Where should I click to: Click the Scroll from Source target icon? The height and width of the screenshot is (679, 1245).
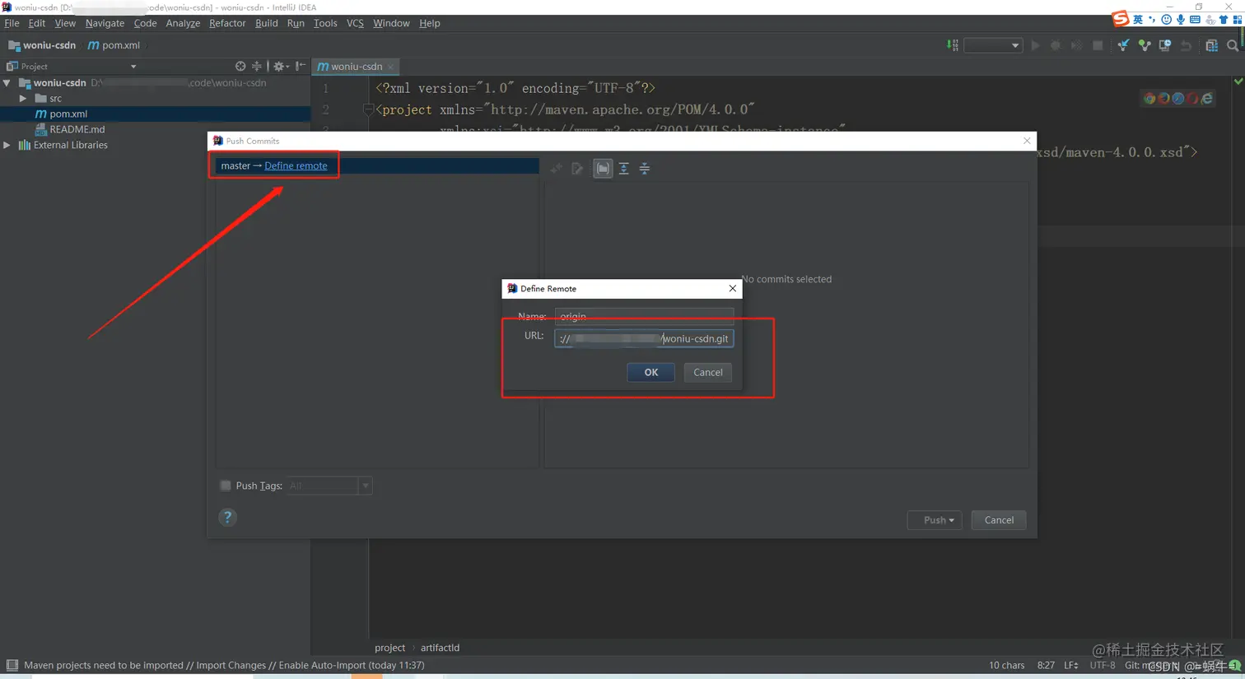coord(240,66)
